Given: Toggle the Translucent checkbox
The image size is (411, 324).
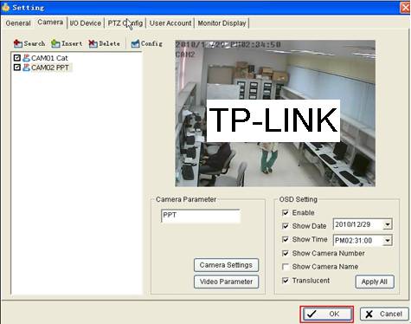Looking at the screenshot, I should (286, 281).
